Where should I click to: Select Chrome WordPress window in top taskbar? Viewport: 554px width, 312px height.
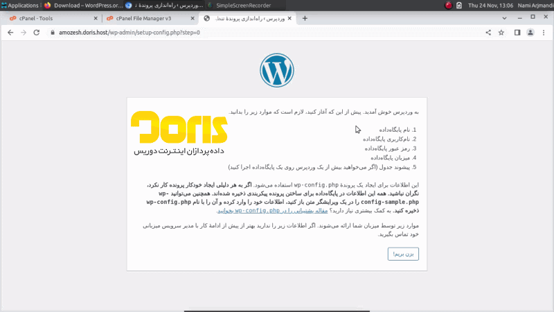[165, 6]
